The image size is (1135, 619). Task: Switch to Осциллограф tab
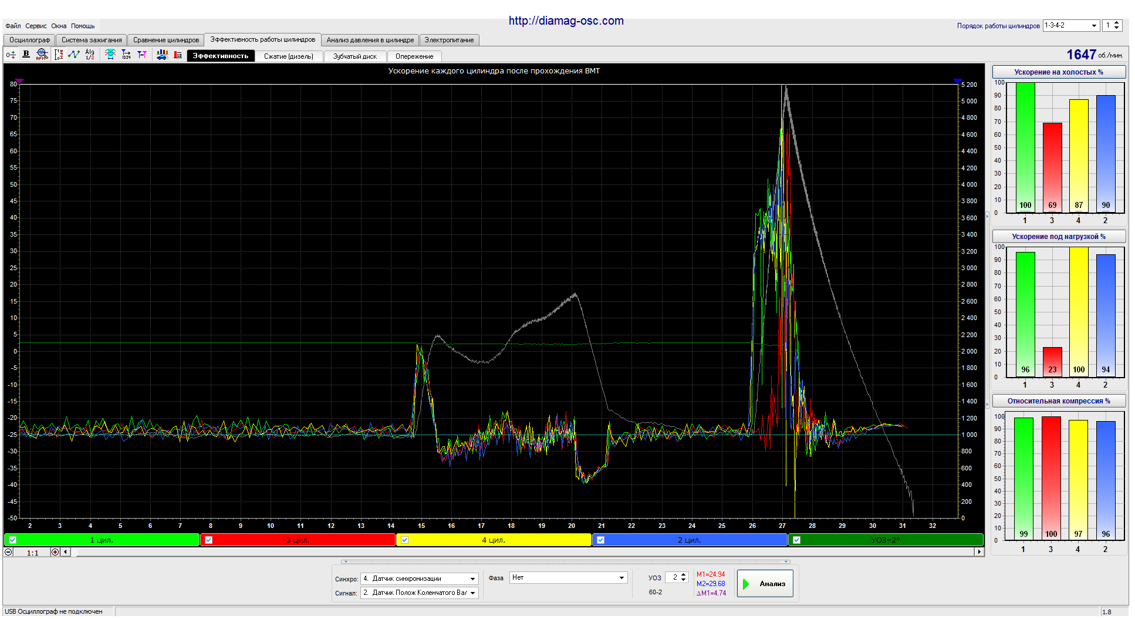click(29, 40)
